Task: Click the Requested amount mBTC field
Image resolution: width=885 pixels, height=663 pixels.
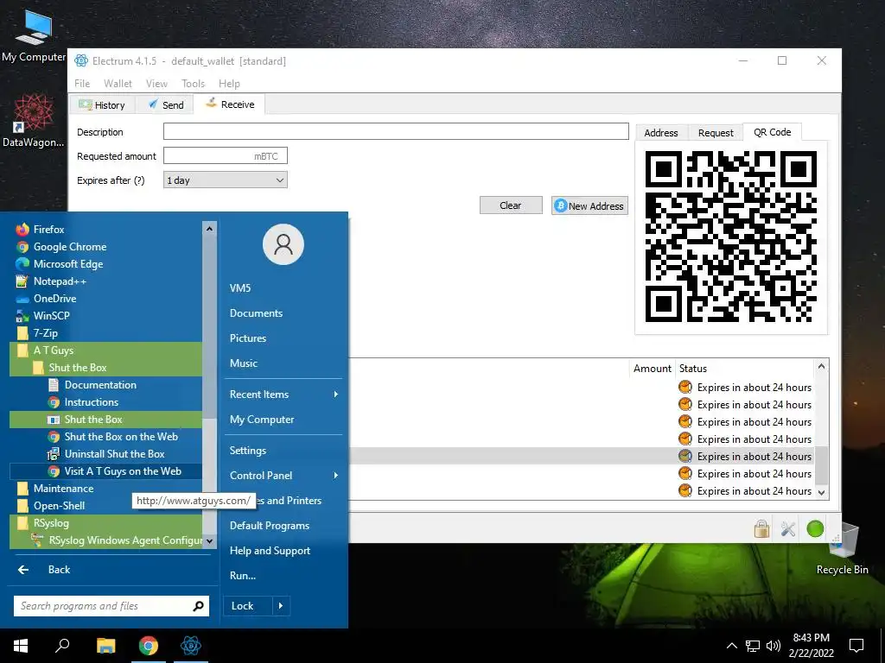Action: point(226,155)
